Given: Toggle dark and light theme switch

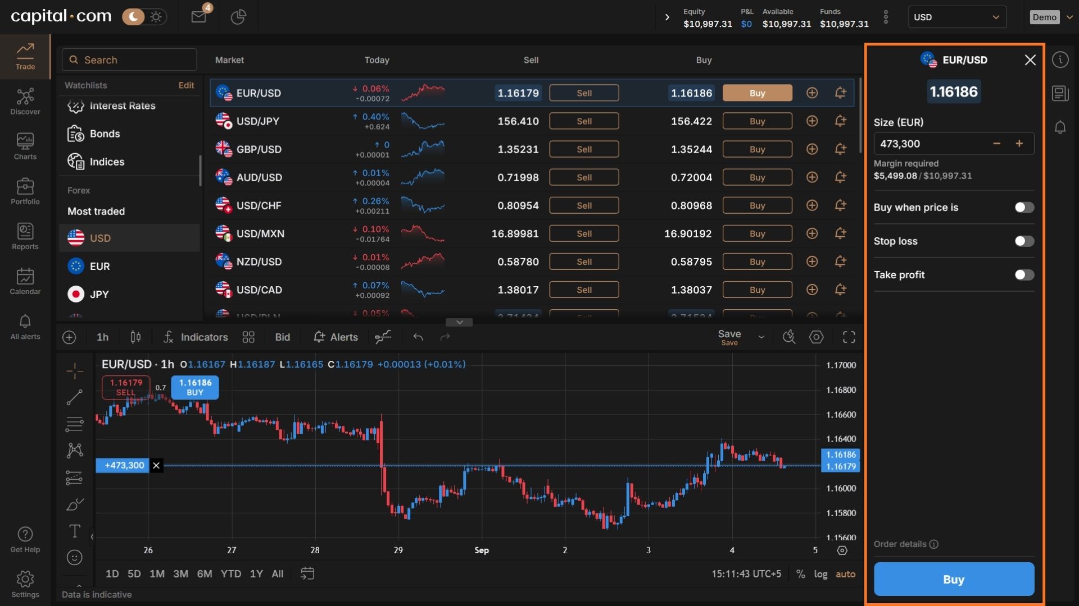Looking at the screenshot, I should point(144,17).
